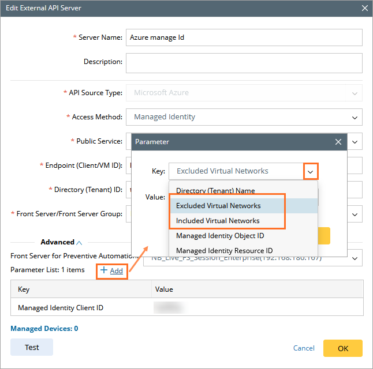Viewport: 373px width, 369px height.
Task: Expand the Access Method dropdown
Action: 355,117
